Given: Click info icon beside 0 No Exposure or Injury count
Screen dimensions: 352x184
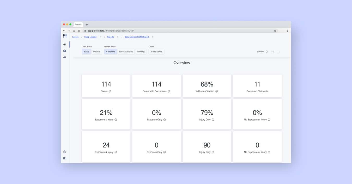Looking at the screenshot, I should [x=269, y=152].
